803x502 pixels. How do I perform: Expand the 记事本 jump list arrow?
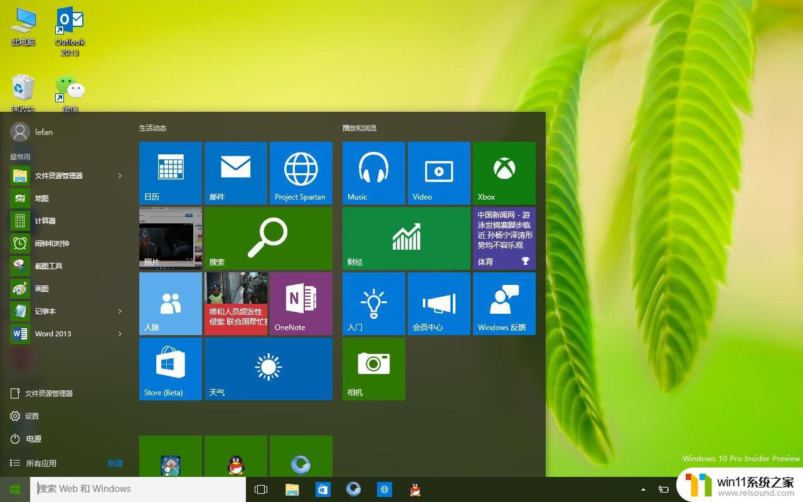point(119,311)
